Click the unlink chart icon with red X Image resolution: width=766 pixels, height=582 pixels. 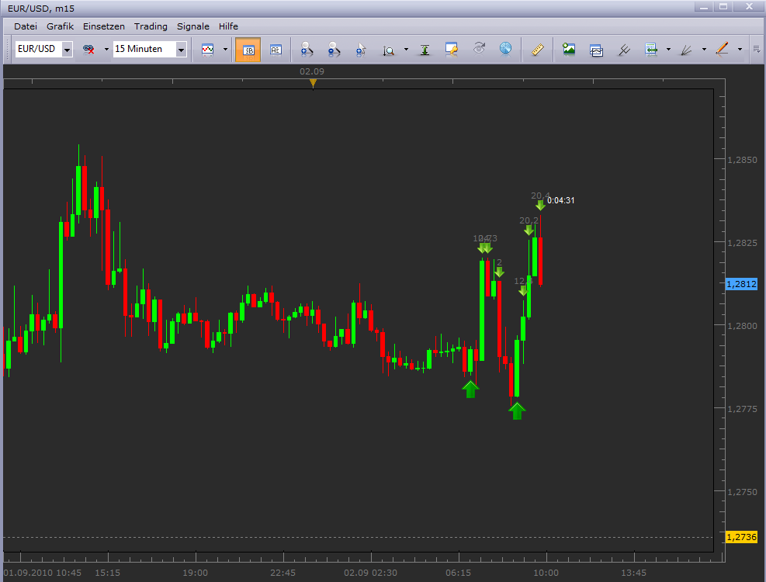tap(88, 49)
